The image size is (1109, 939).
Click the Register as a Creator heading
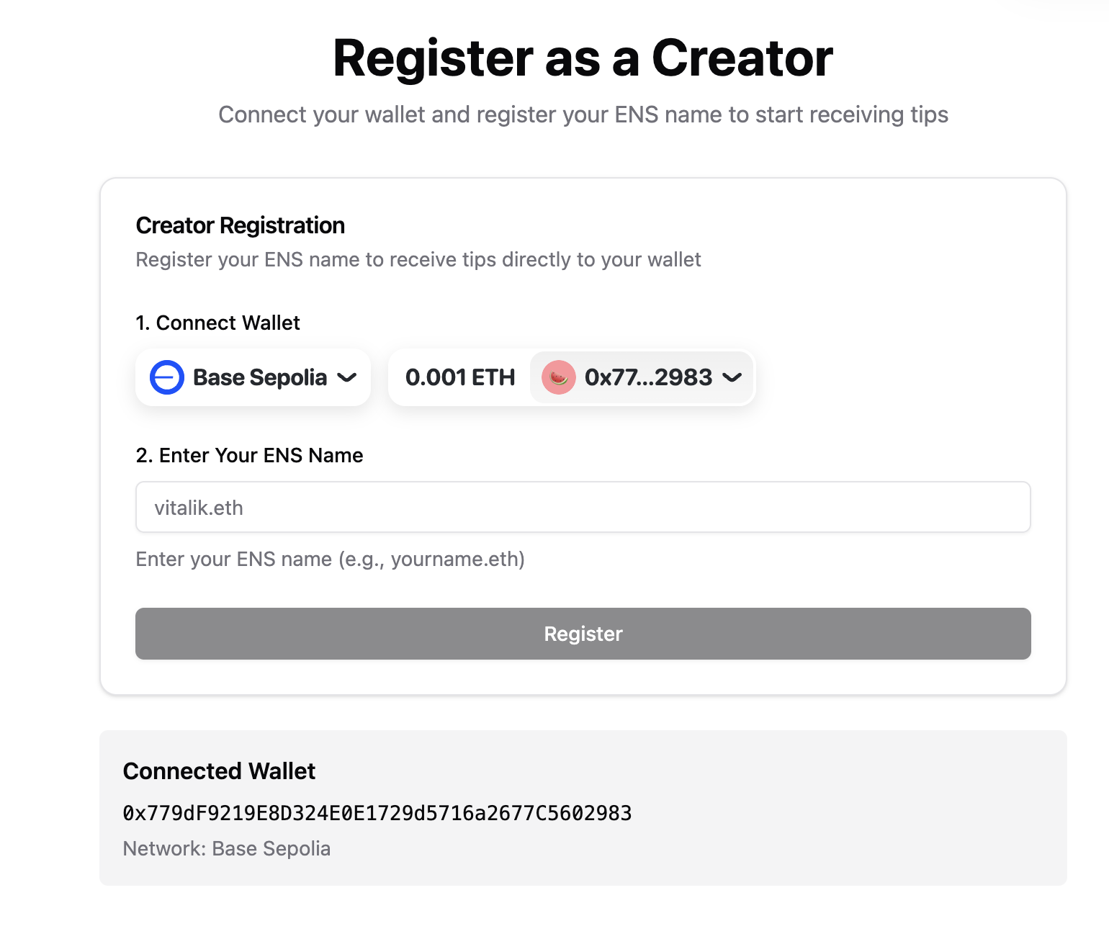click(x=583, y=59)
